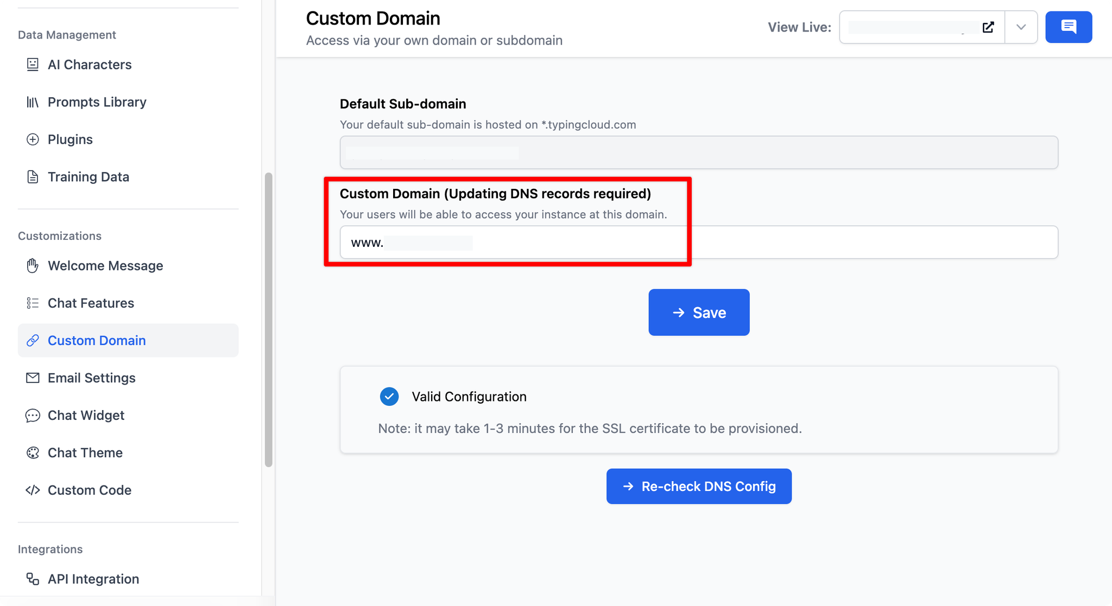1112x606 pixels.
Task: Click the Customizations section heading
Action: tap(60, 236)
